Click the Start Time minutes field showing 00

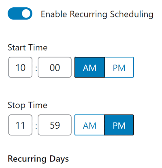point(55,67)
